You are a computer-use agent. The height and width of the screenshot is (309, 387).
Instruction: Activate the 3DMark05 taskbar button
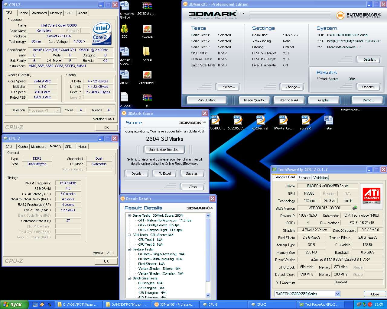click(175, 304)
